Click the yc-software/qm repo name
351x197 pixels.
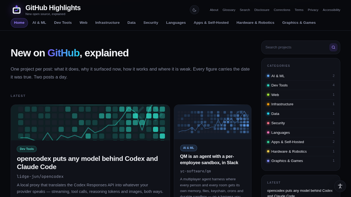195,171
